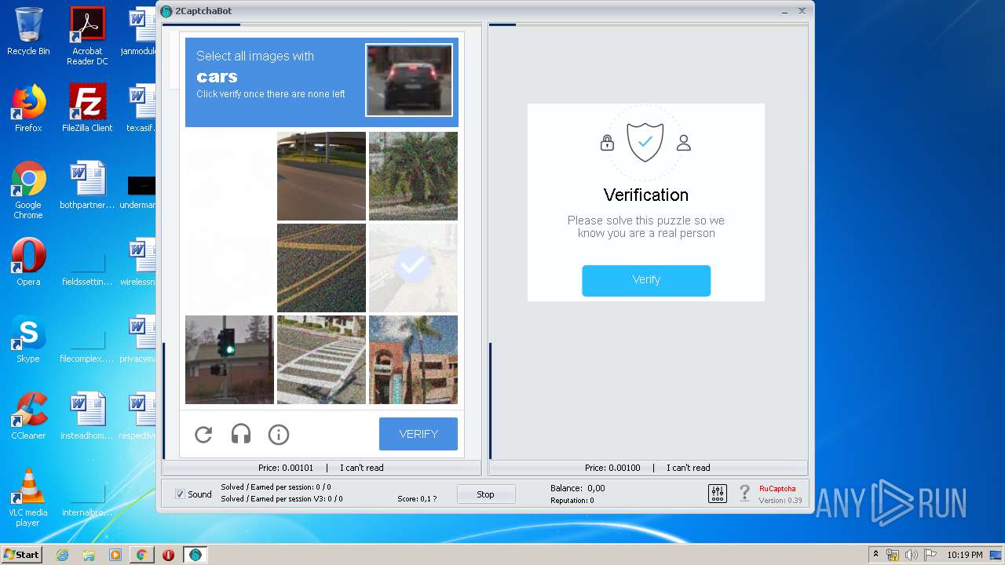This screenshot has width=1005, height=565.
Task: Open Chrome from the taskbar
Action: (141, 555)
